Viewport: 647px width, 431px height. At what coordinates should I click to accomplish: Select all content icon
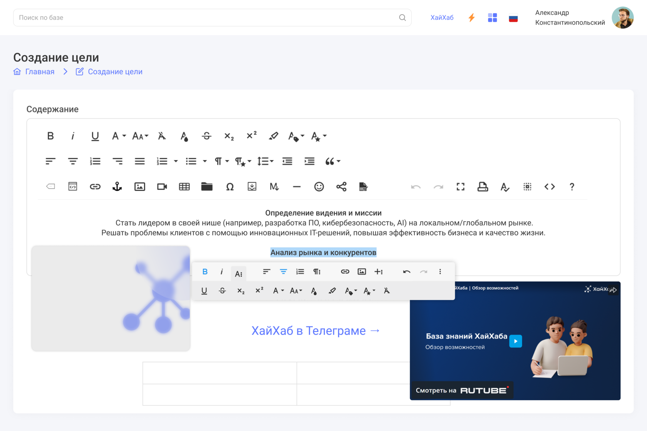(x=528, y=187)
